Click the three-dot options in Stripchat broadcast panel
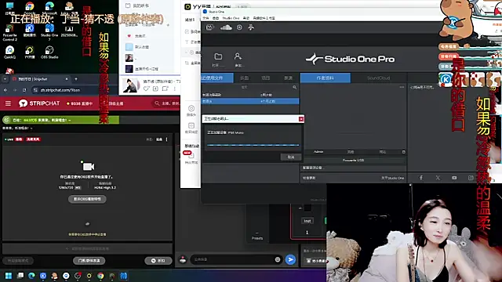The height and width of the screenshot is (282, 502). 166,139
